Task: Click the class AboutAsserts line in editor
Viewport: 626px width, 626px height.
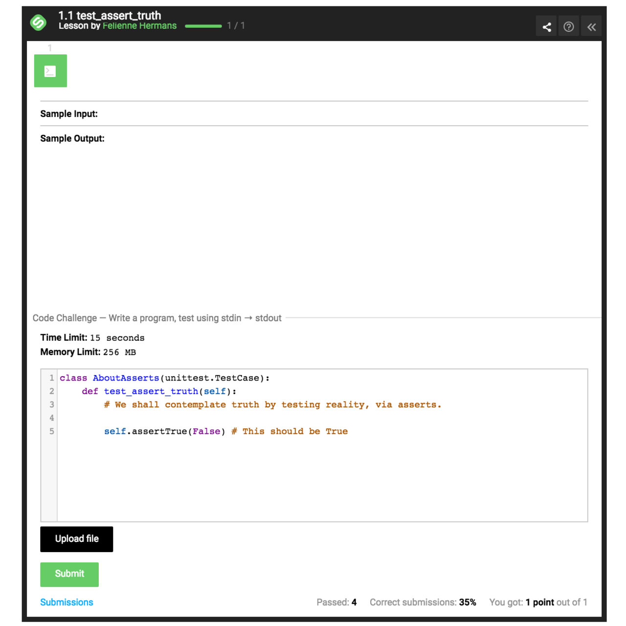Action: pyautogui.click(x=164, y=378)
